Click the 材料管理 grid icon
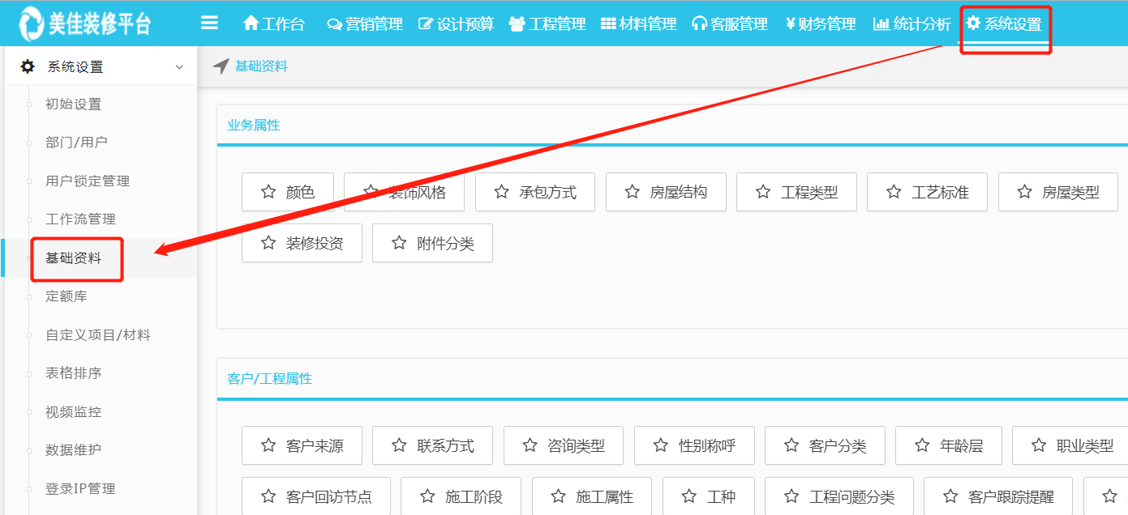This screenshot has width=1128, height=515. click(x=608, y=23)
